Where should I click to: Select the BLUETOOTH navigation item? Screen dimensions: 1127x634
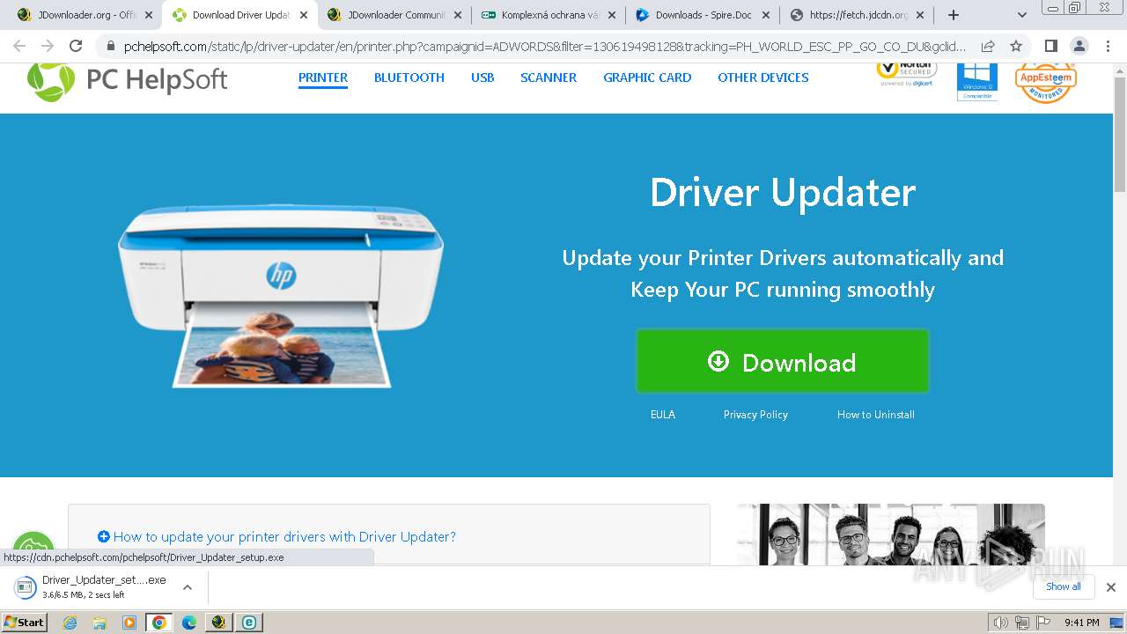pos(409,77)
